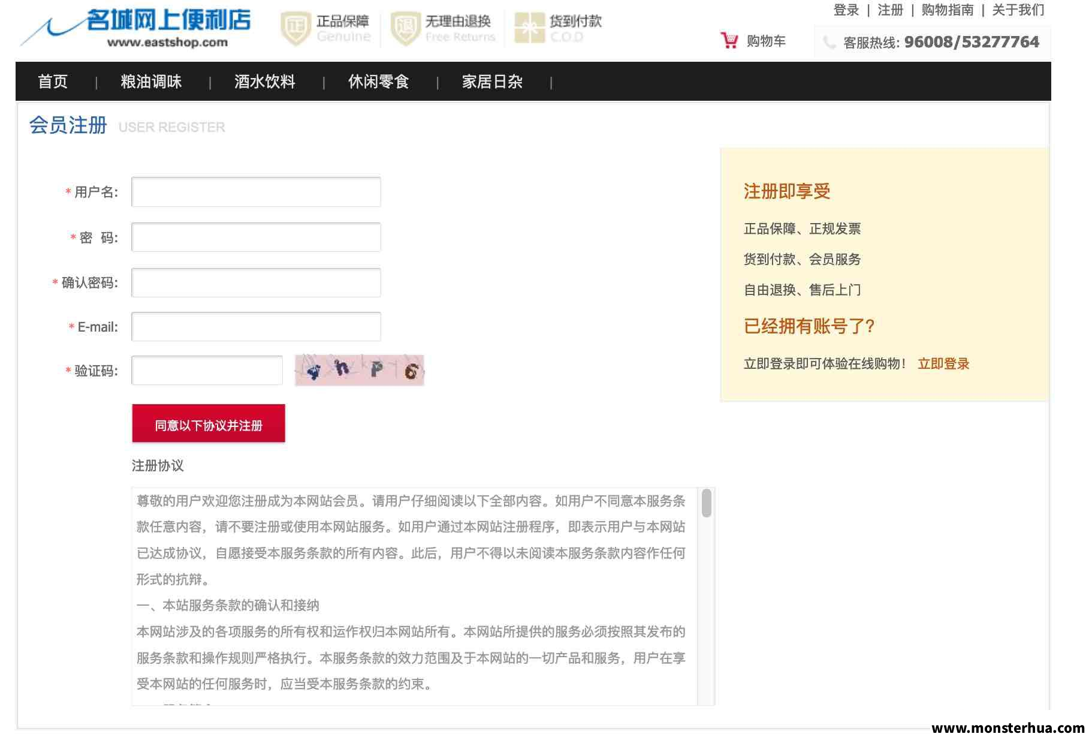Open the 关于我们 link

(1018, 10)
